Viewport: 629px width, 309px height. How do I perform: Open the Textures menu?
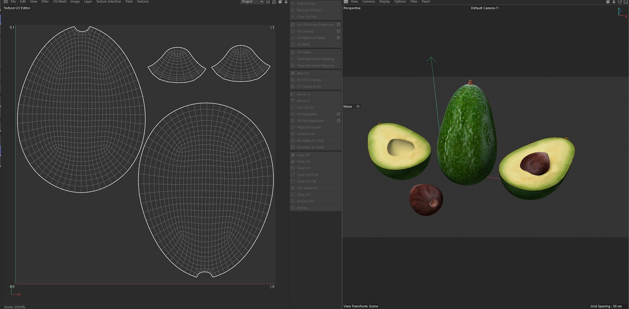pos(143,2)
